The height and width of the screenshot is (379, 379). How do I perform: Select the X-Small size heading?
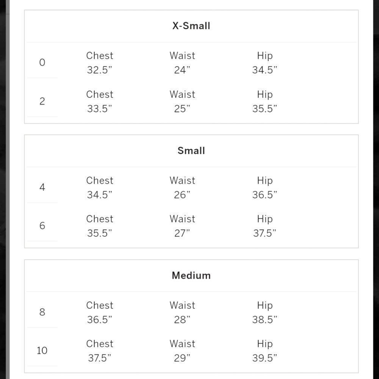(x=191, y=26)
